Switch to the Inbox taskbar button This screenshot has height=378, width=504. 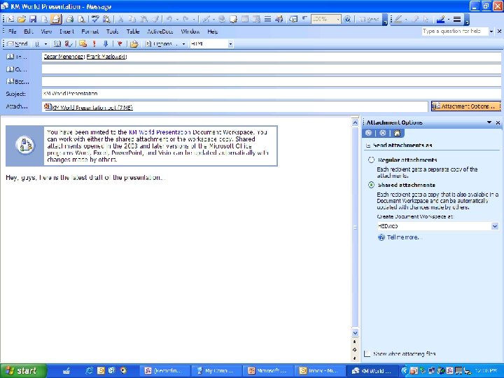click(320, 370)
